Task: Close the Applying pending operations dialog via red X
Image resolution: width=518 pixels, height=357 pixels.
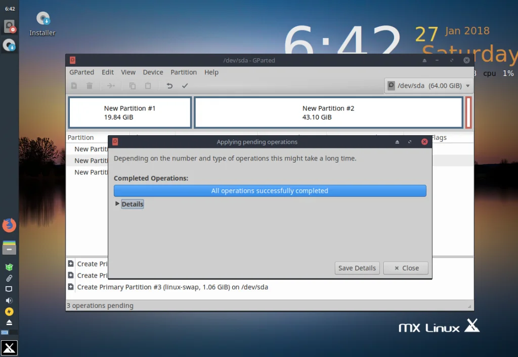Action: point(424,142)
